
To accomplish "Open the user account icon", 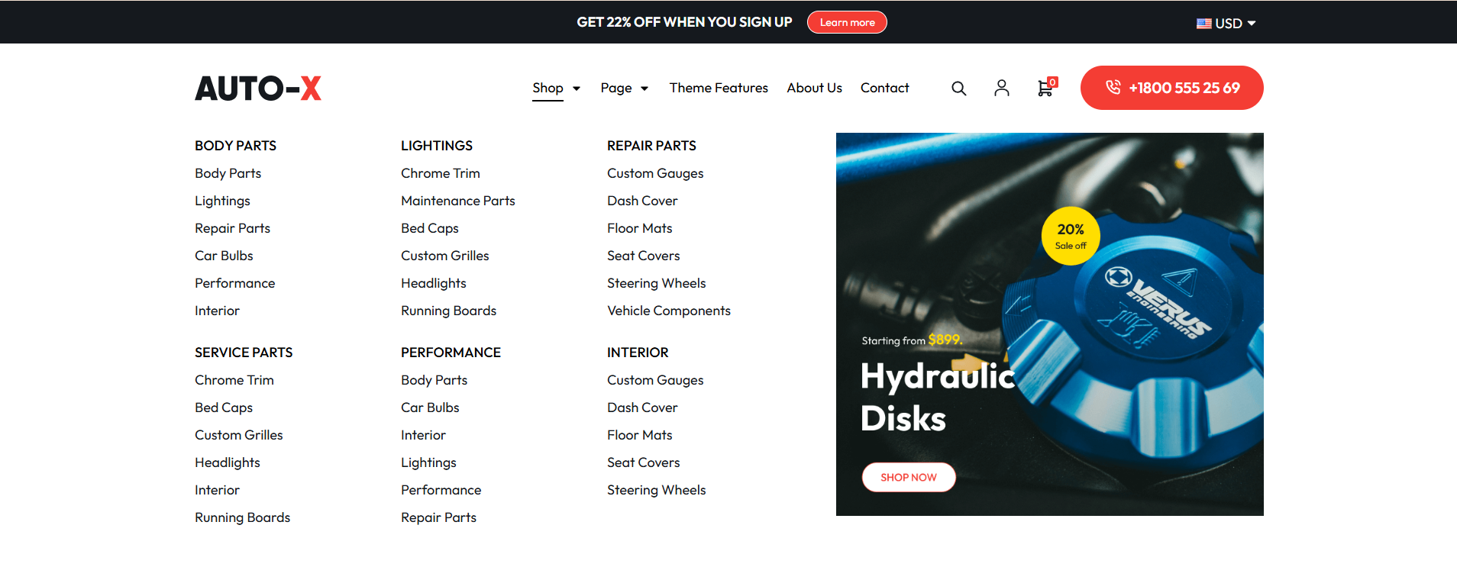I will [x=1001, y=89].
